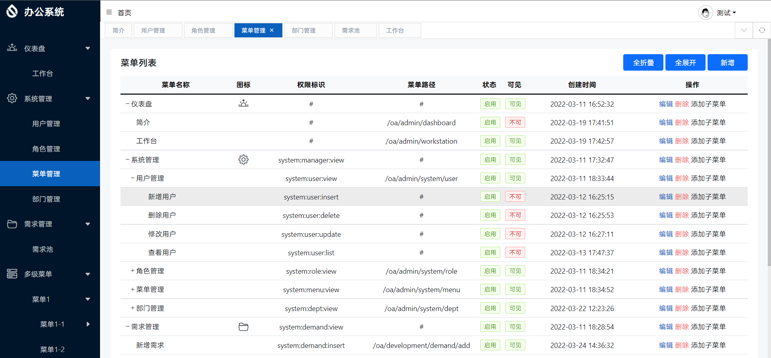Collapse 菜单1 sidebar submenu arrow
771x358 pixels.
pyautogui.click(x=88, y=299)
